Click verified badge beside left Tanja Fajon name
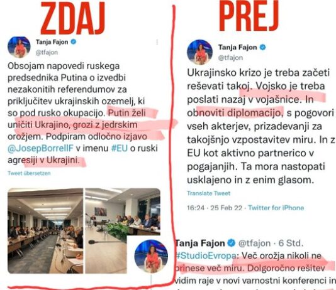This screenshot has height=290, width=336. click(74, 41)
